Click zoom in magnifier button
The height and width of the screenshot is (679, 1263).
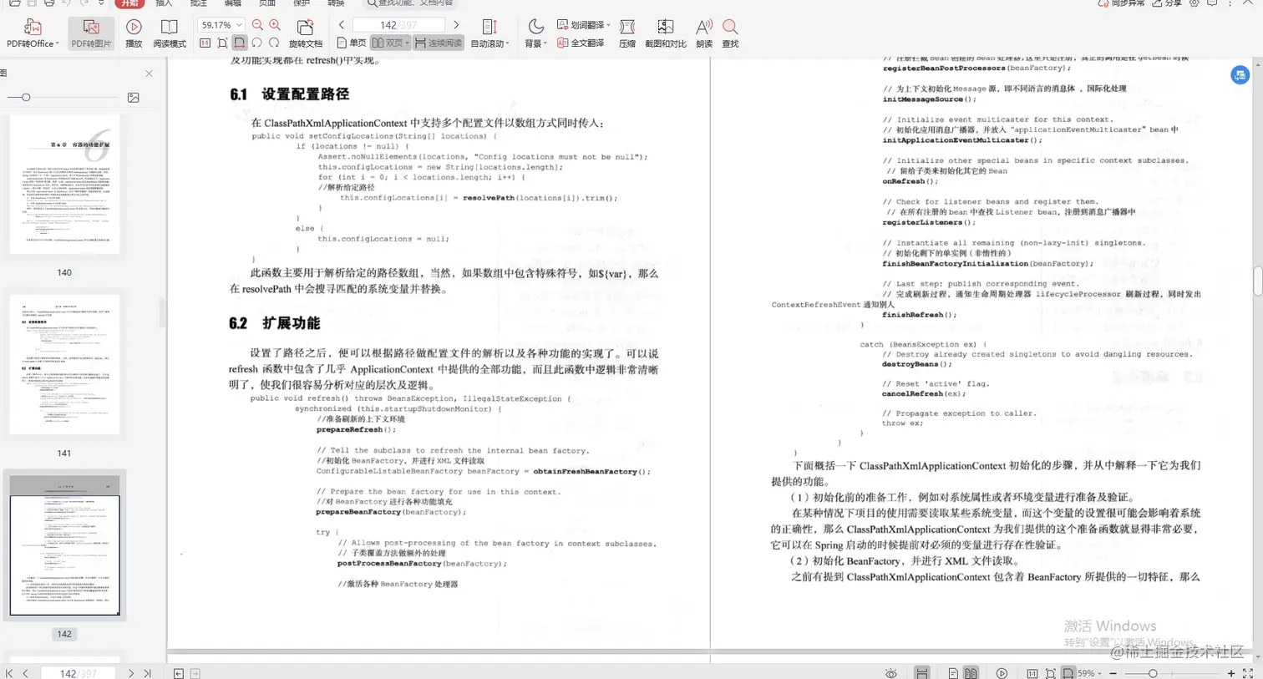pyautogui.click(x=274, y=25)
